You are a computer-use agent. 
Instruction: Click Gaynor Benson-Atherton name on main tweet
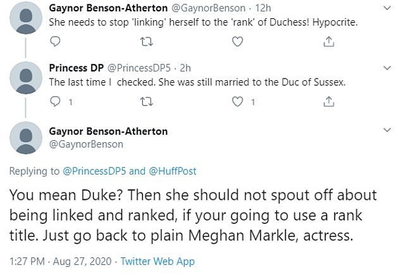[108, 132]
